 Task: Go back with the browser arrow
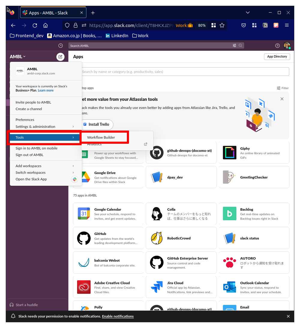point(13,25)
